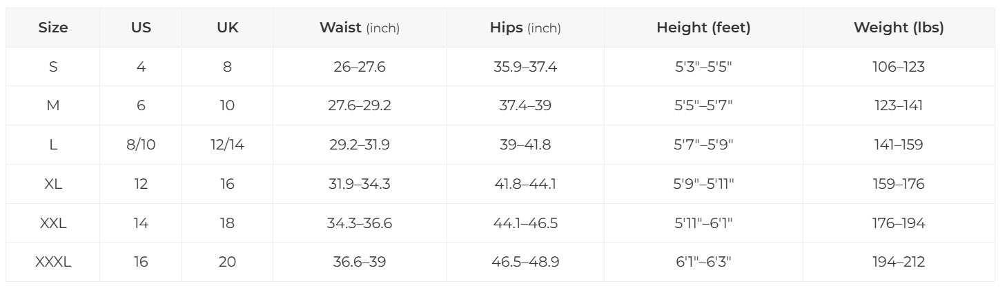Click the UK column header
The width and height of the screenshot is (1007, 288).
pyautogui.click(x=227, y=28)
